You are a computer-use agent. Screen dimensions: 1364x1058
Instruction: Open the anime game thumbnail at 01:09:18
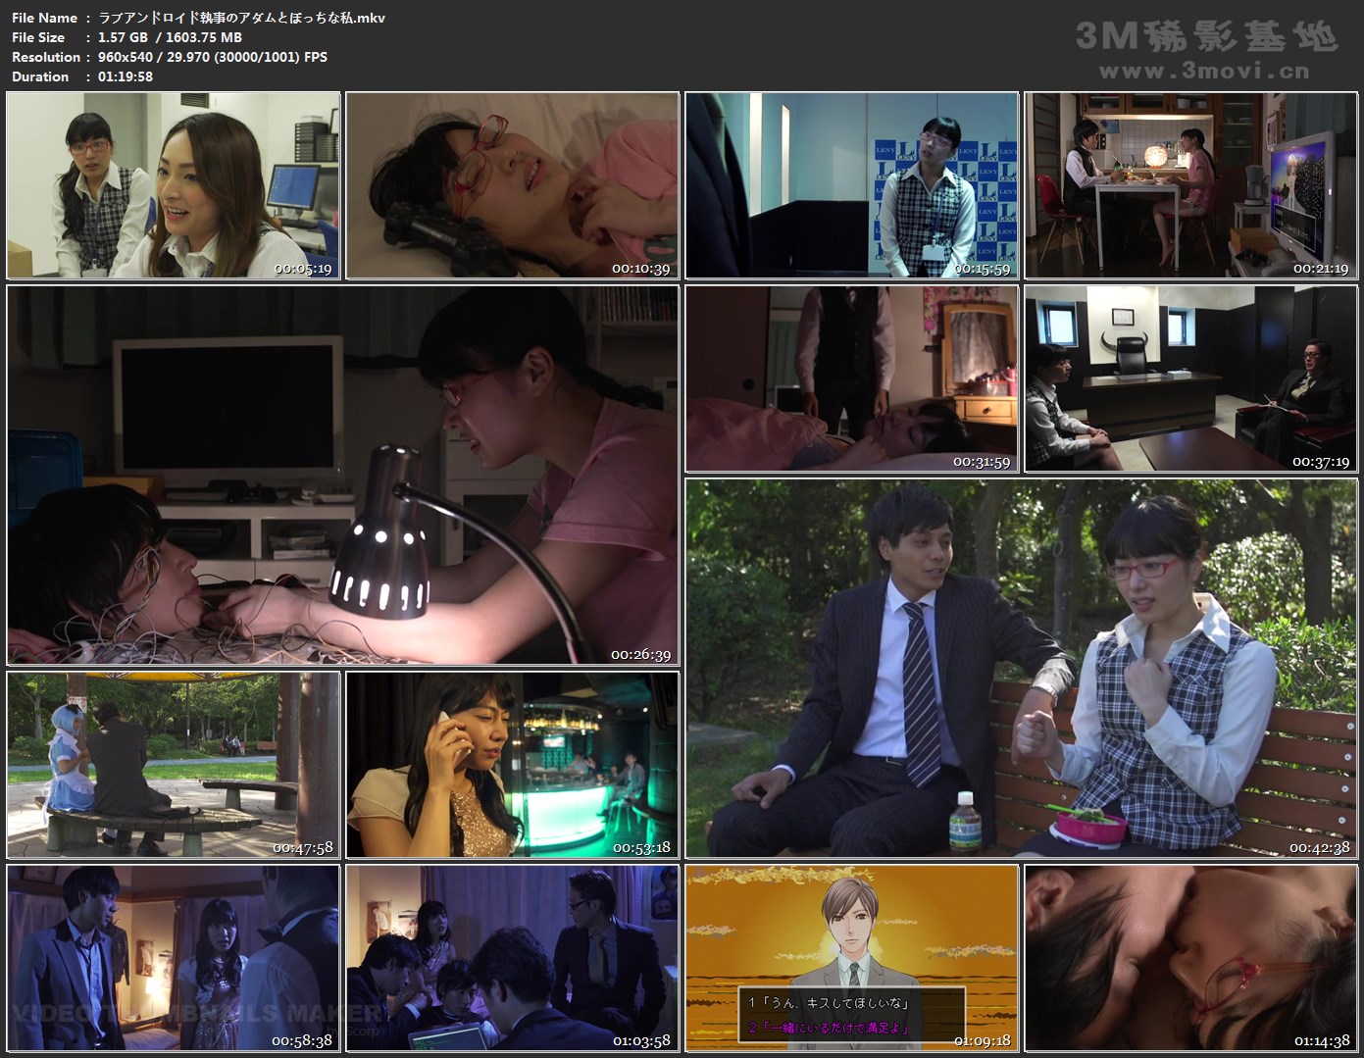tap(849, 958)
